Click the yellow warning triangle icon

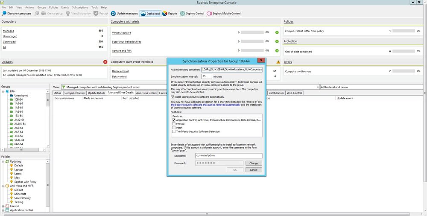pyautogui.click(x=278, y=62)
